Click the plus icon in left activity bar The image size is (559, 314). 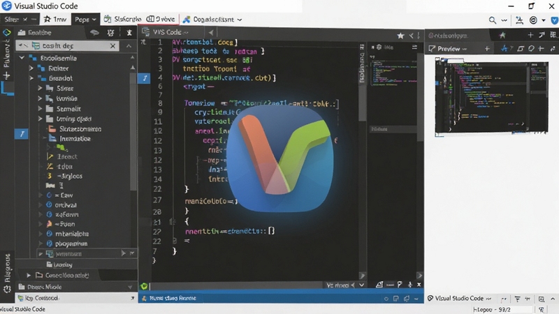pyautogui.click(x=6, y=75)
